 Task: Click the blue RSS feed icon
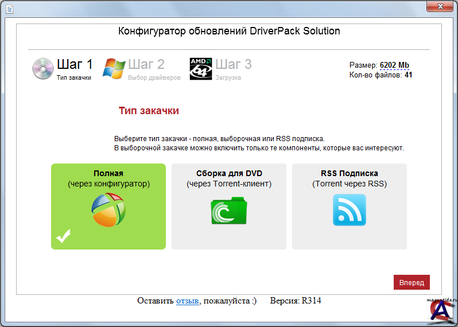pos(349,210)
